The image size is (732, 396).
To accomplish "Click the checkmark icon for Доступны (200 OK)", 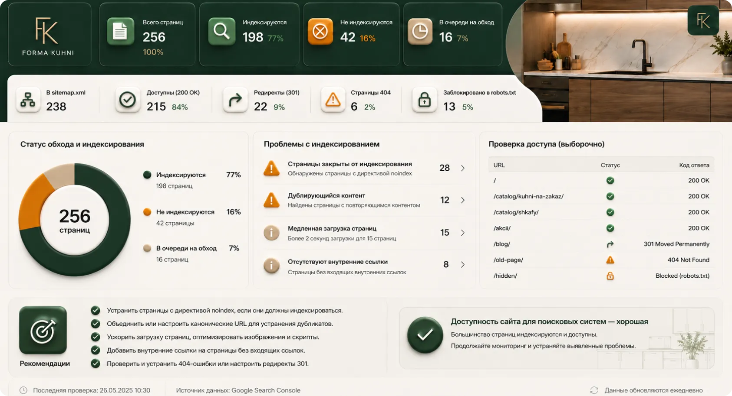I will [128, 100].
